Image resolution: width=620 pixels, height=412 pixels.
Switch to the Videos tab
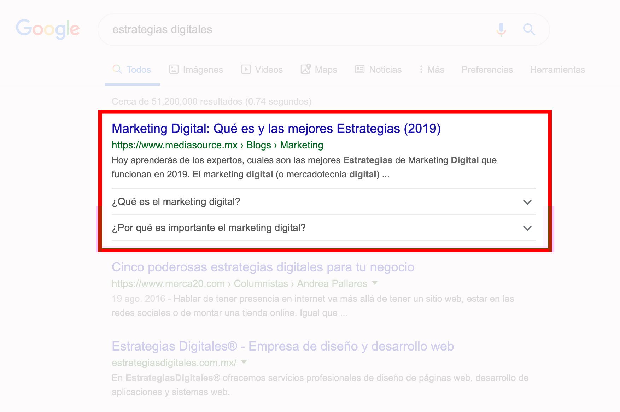coord(262,70)
